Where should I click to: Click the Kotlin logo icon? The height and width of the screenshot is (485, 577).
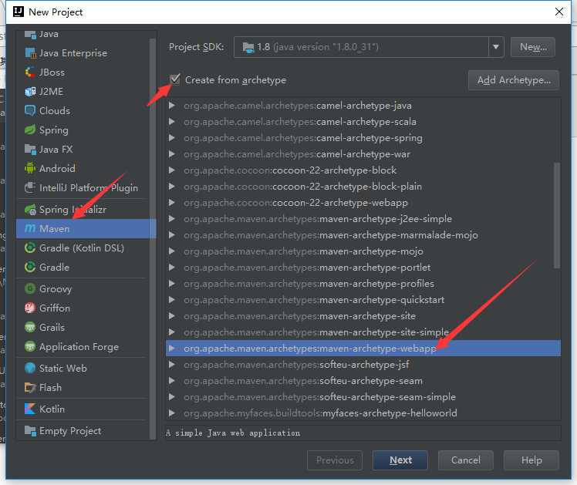(x=31, y=409)
